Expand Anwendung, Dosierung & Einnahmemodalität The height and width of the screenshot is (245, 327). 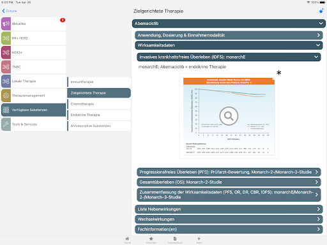pyautogui.click(x=229, y=35)
